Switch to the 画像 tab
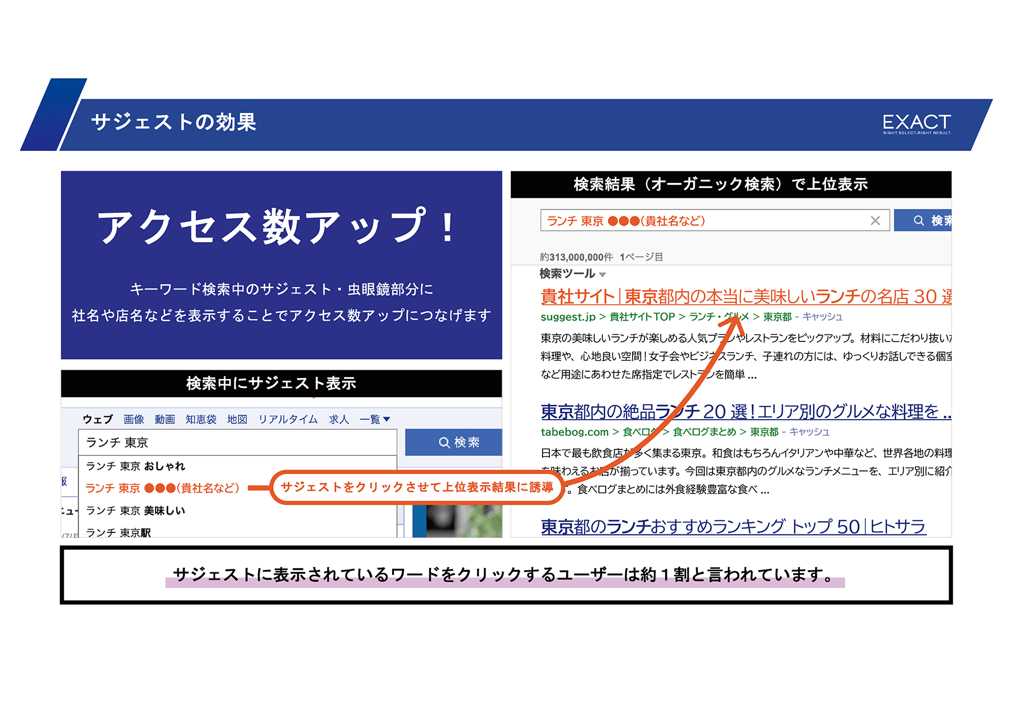Viewport: 1014px width, 717px height. [134, 419]
